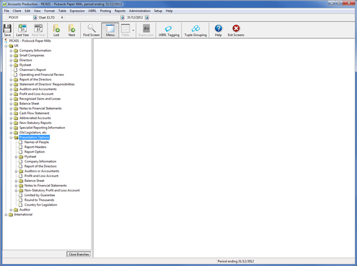This screenshot has width=357, height=266.
Task: Open Operating and Financial Review page
Action: 42,75
